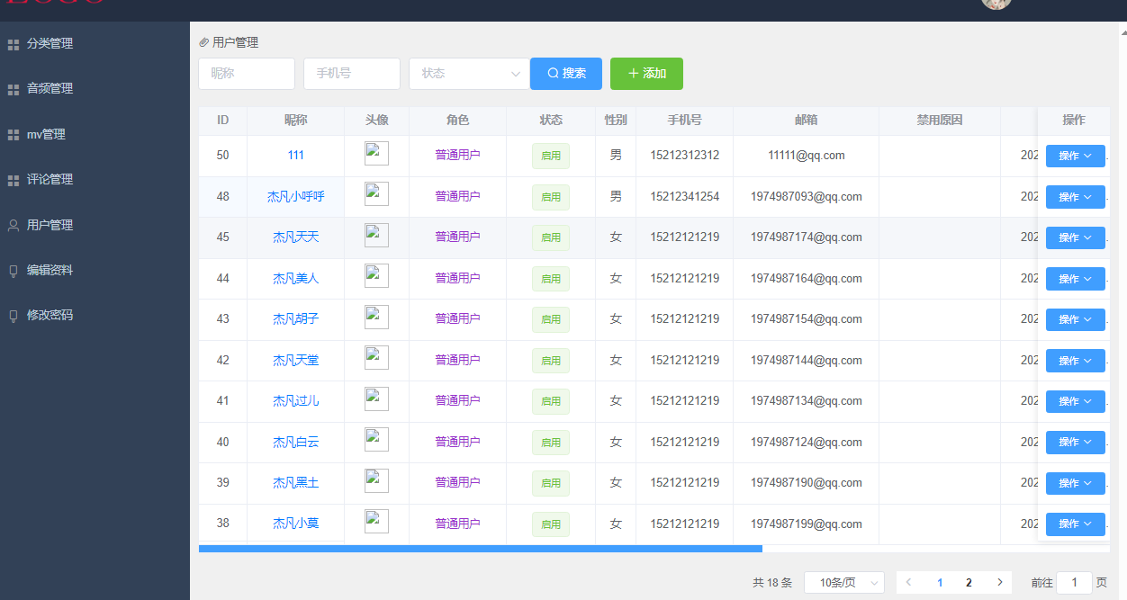
Task: Click the blue 搜索 button
Action: tap(566, 74)
